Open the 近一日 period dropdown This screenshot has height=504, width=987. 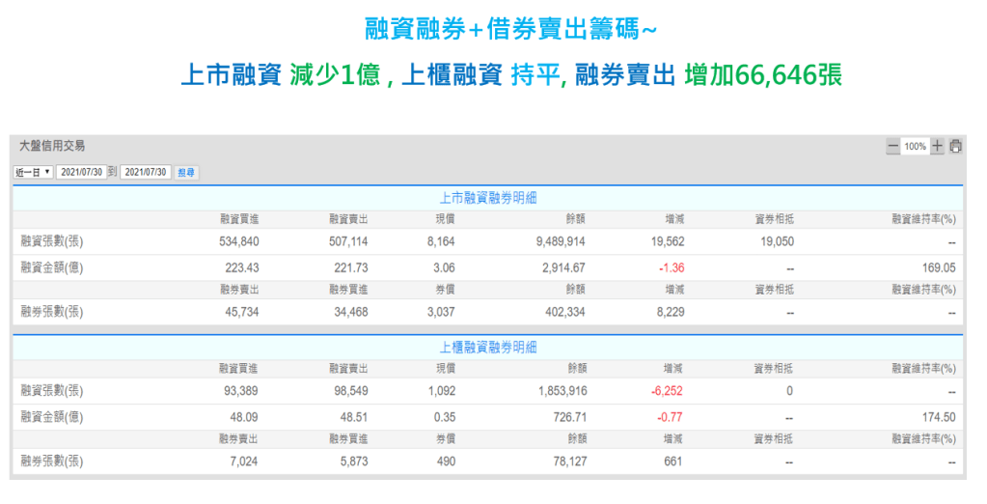point(34,172)
